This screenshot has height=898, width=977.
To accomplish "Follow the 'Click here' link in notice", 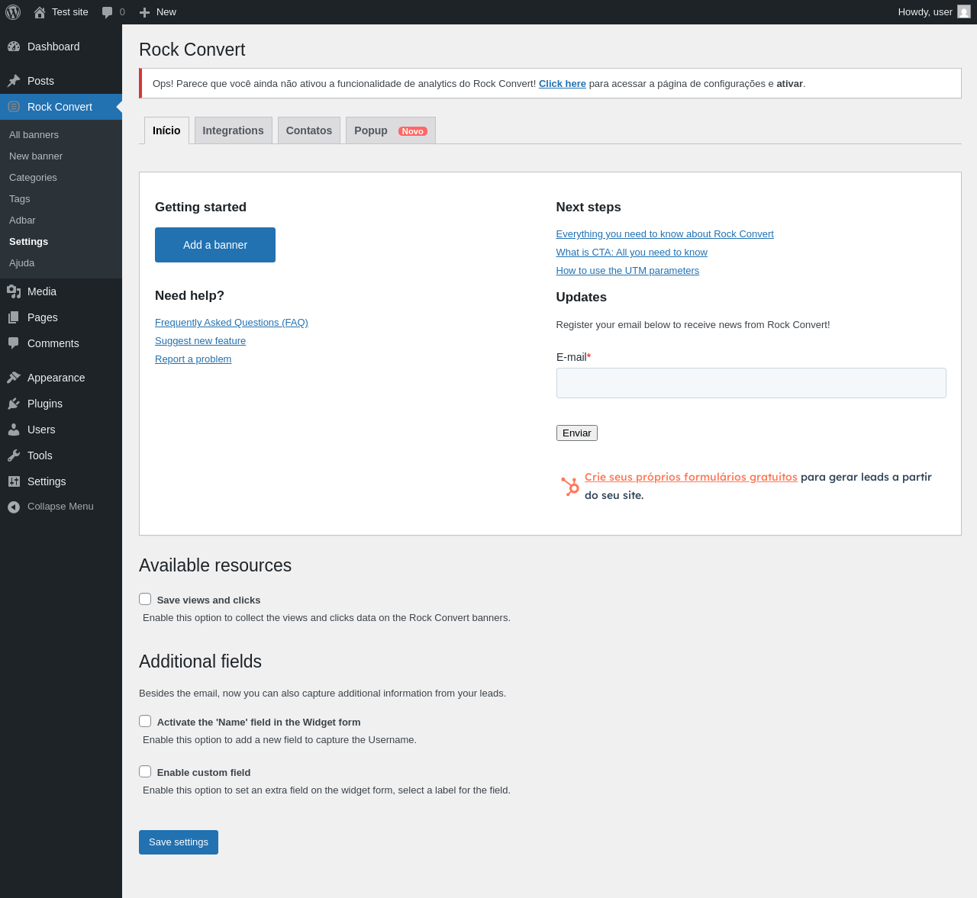I will (x=563, y=84).
